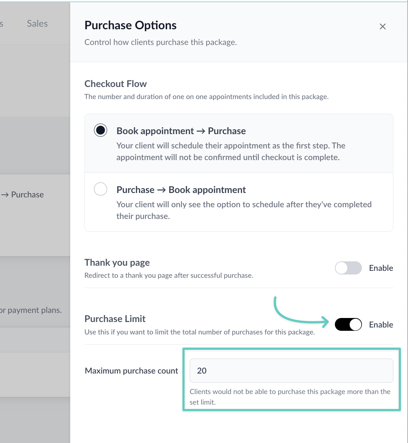The image size is (408, 443).
Task: Click the Enable label beside Purchase Limit
Action: pos(381,324)
